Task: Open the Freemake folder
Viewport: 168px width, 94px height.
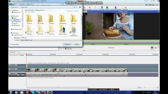Action: click(x=51, y=19)
